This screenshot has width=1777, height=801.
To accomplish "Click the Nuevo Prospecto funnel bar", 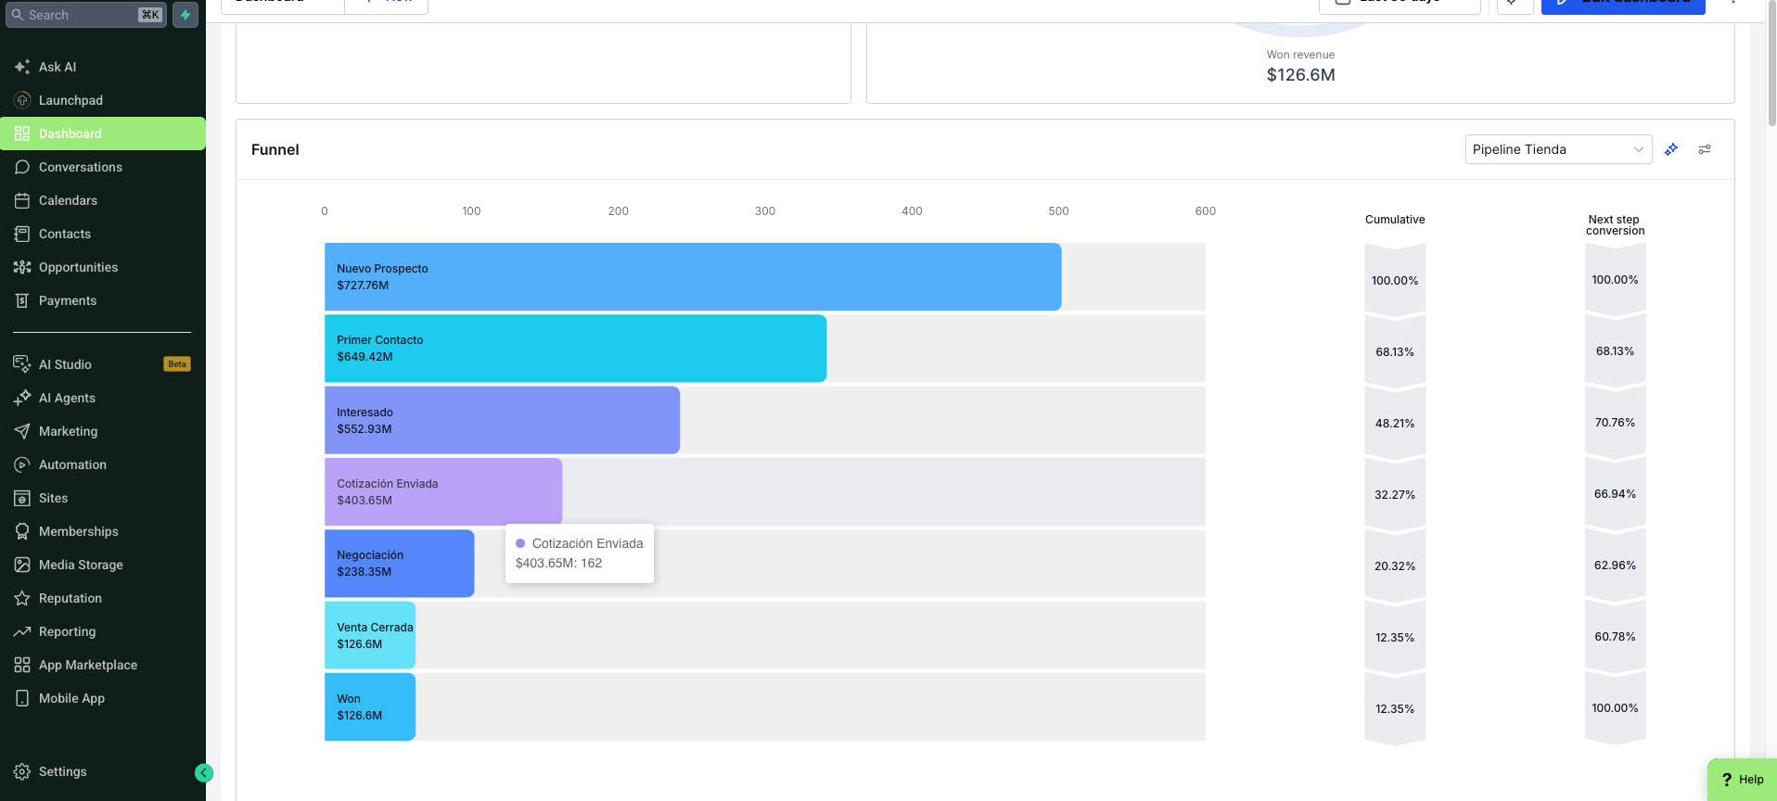I will [693, 276].
